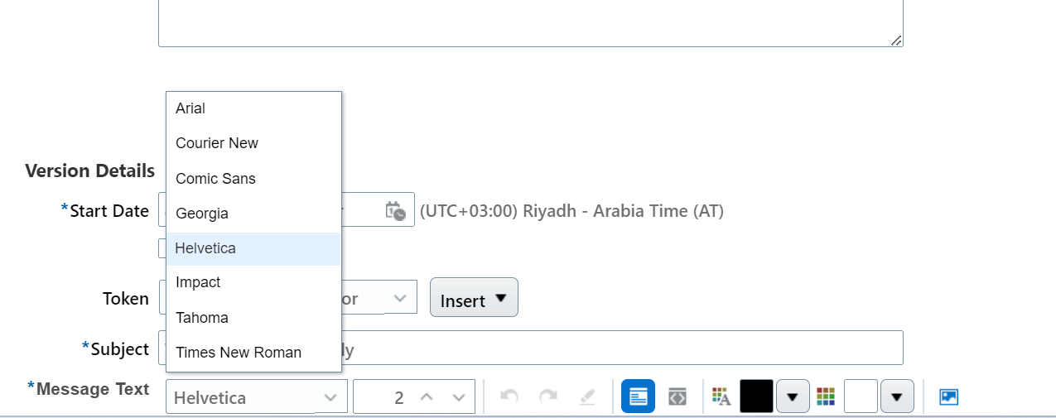Collapse the Helvetica font family dropdown

tap(330, 397)
